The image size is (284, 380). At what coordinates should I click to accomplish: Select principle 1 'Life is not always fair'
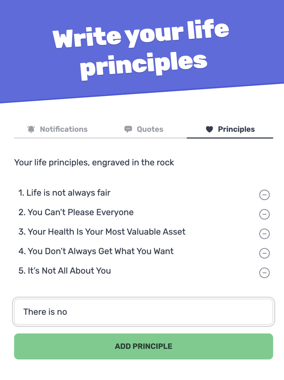[64, 193]
